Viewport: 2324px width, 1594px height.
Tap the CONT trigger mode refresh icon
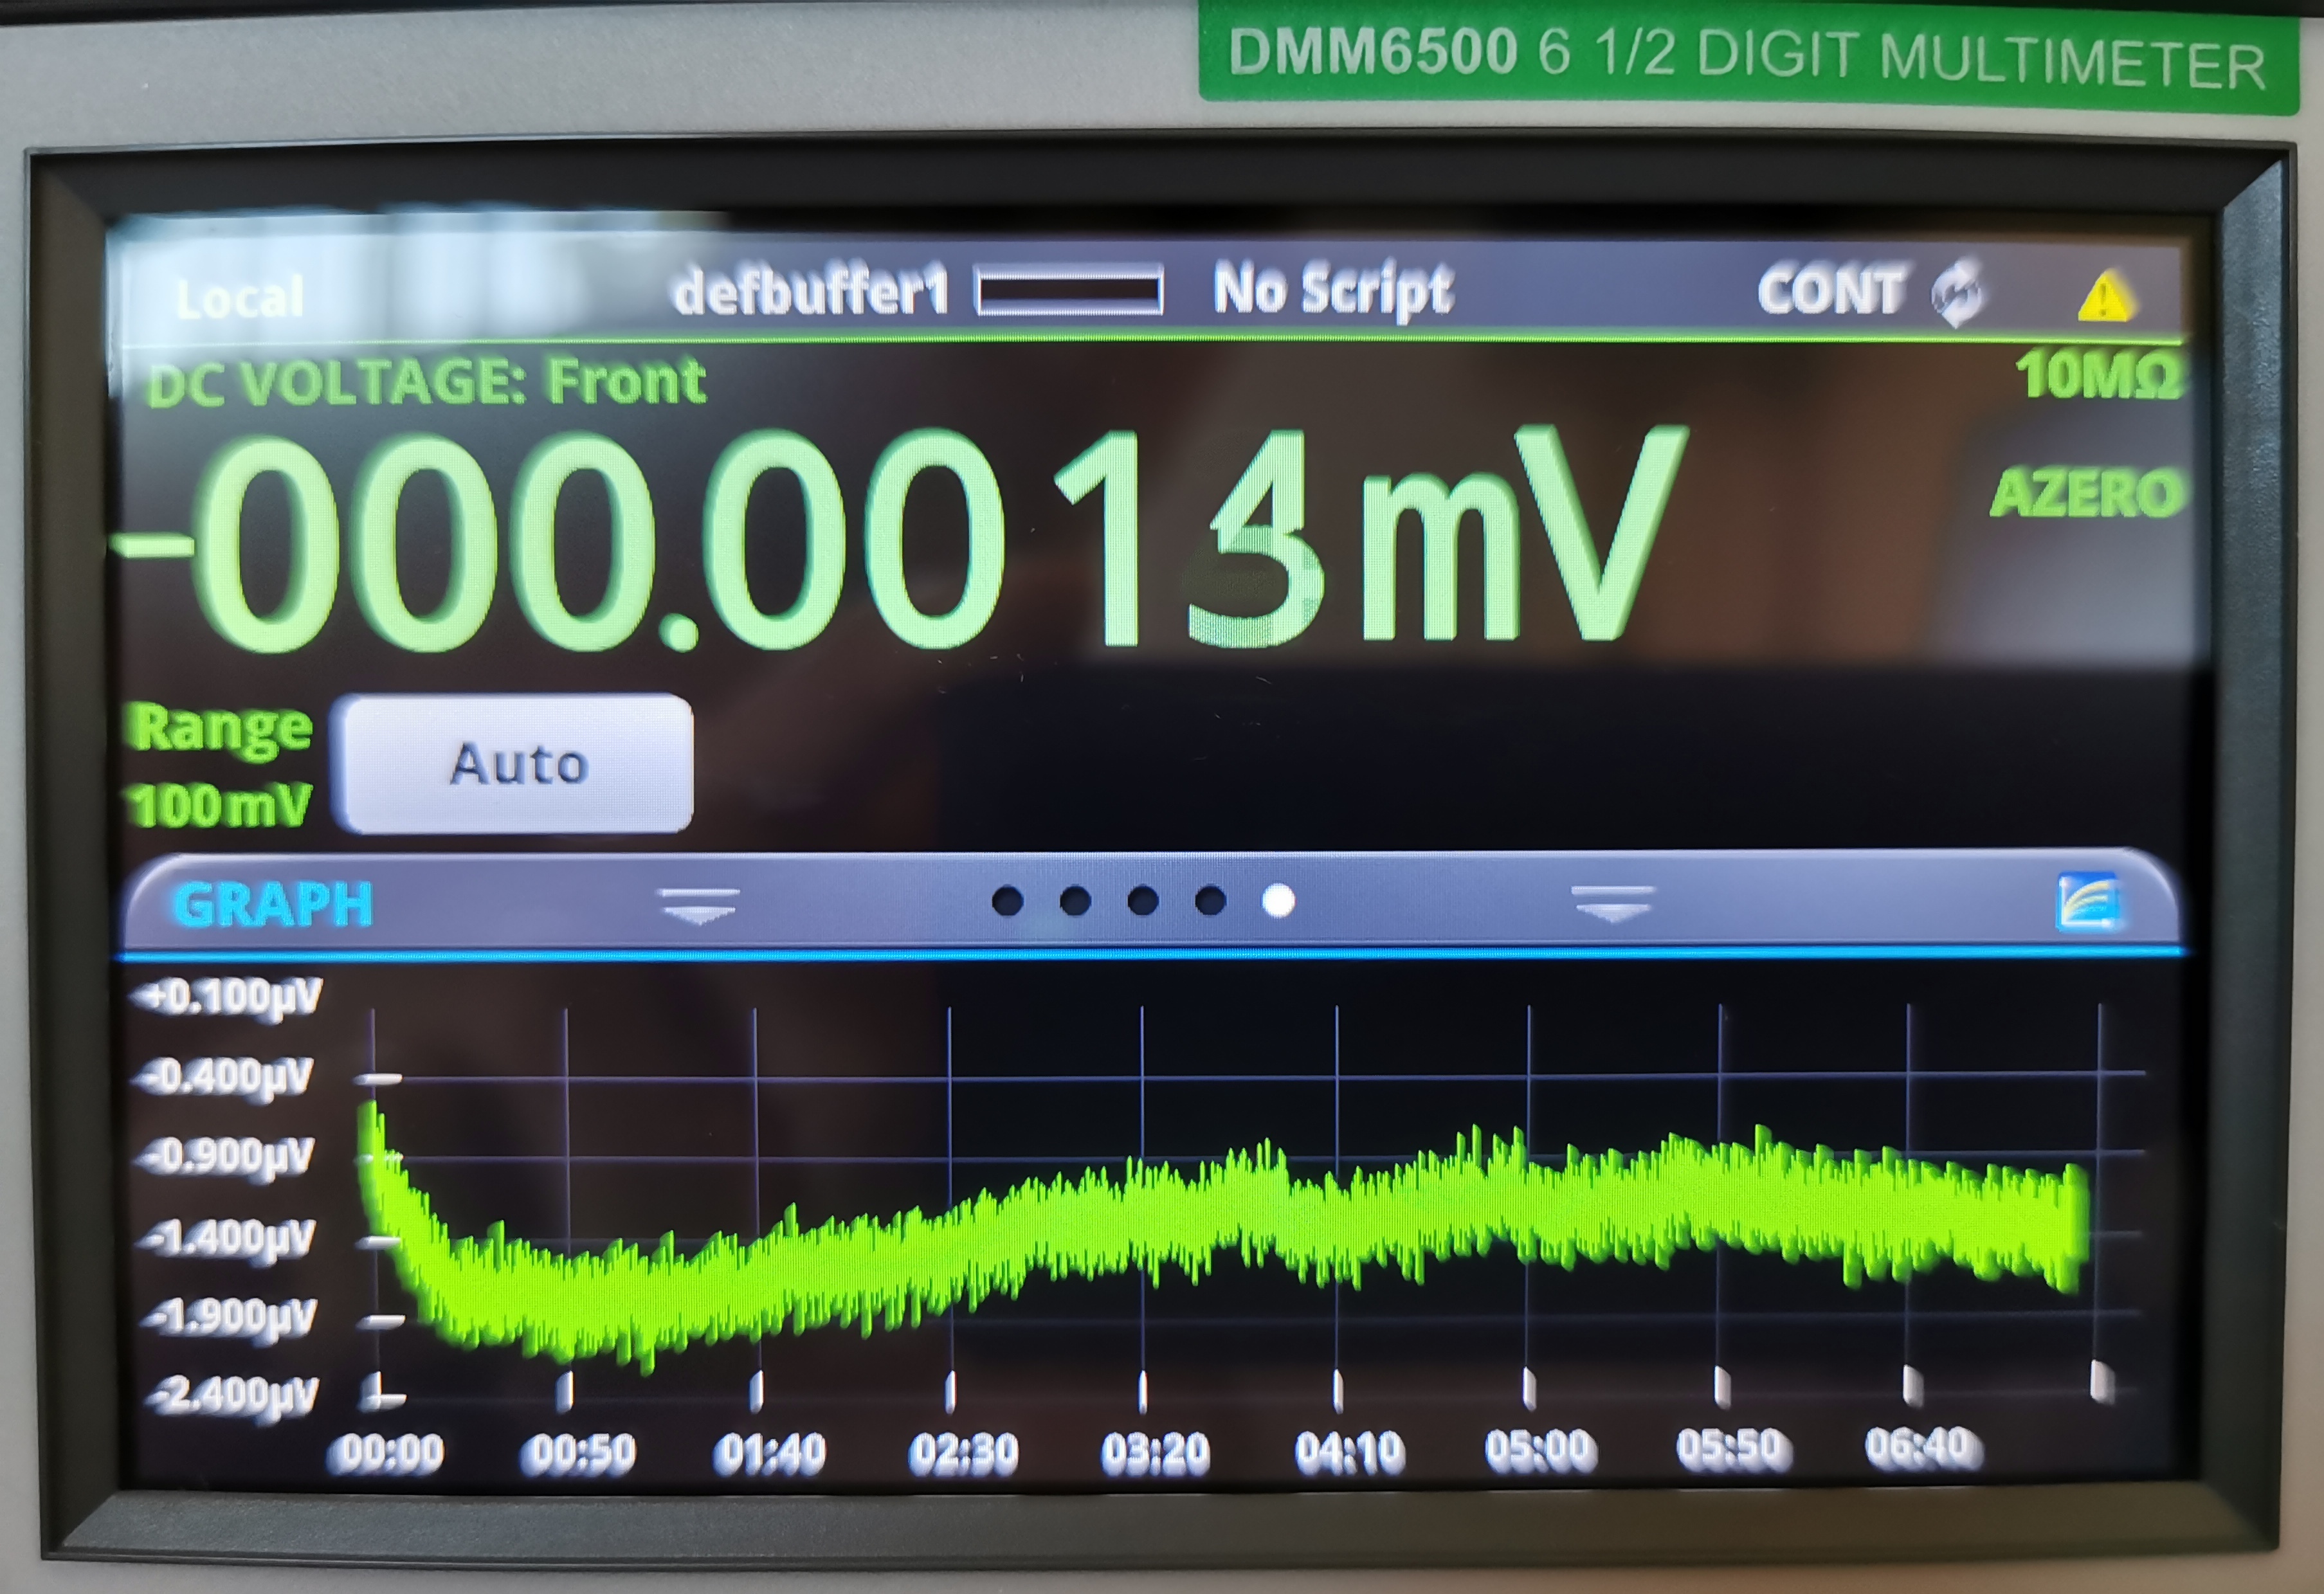[x=1957, y=293]
